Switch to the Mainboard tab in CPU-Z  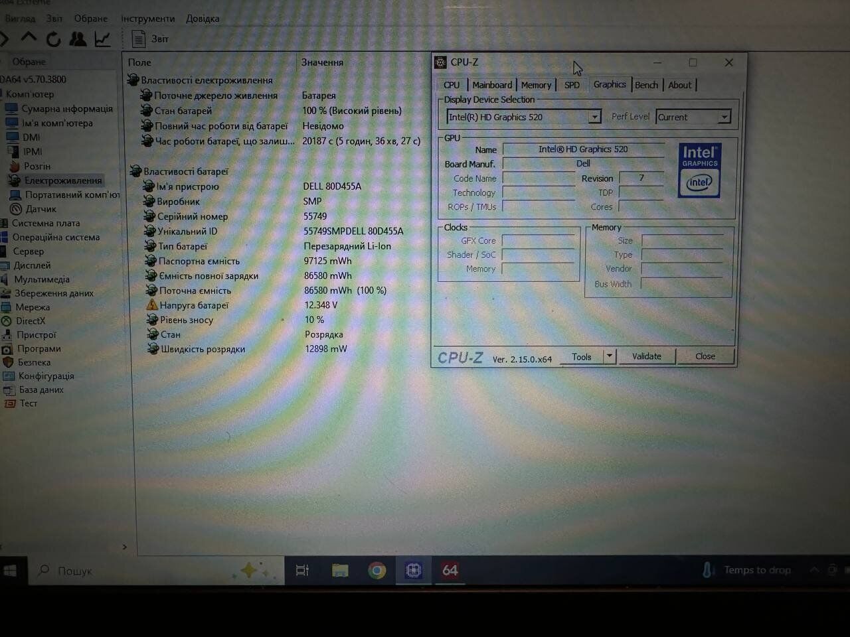coord(491,85)
